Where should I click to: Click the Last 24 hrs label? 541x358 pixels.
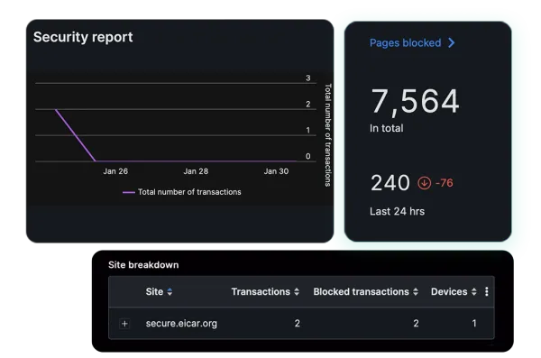(x=397, y=211)
